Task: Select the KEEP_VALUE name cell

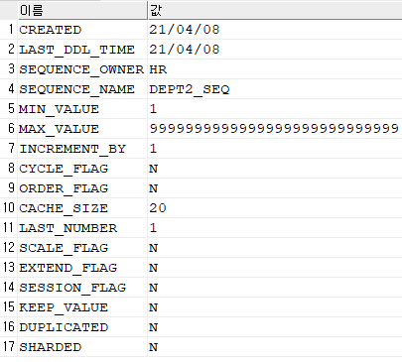Action: click(x=82, y=307)
